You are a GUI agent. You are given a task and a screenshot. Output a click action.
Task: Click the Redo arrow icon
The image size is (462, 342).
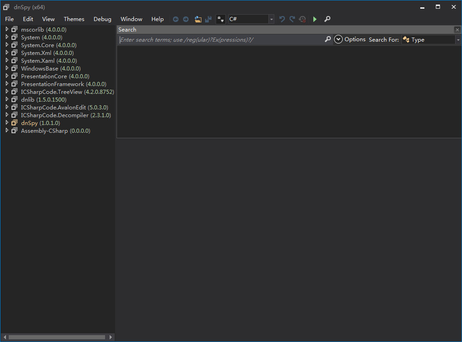pos(292,19)
